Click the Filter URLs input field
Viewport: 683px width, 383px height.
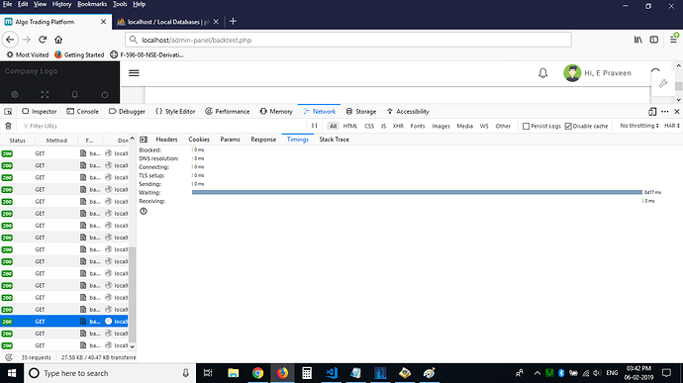(163, 126)
